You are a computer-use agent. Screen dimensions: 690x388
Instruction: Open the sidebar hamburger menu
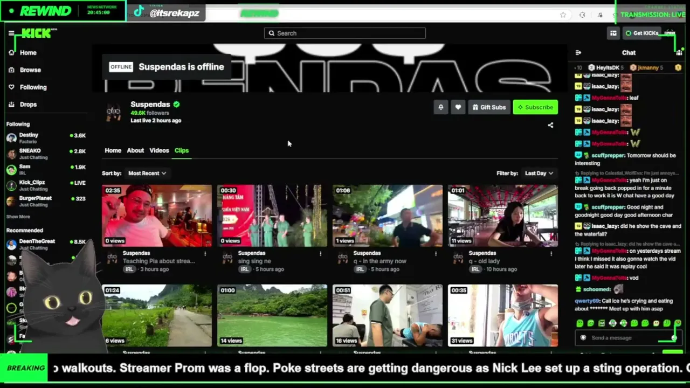(11, 33)
